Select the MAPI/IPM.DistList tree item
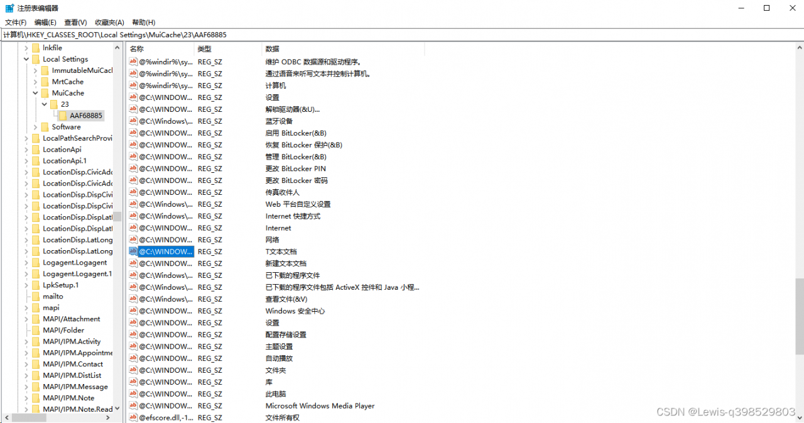 72,376
